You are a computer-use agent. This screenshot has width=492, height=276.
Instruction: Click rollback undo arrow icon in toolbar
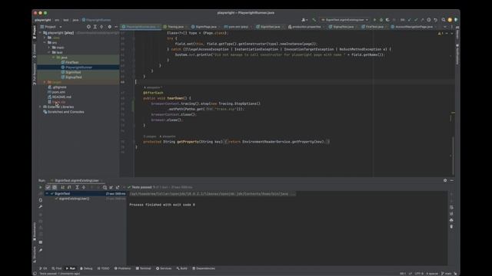[435, 20]
